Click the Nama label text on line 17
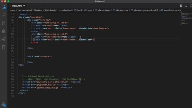Screen dimensions: 192x108 click(x=56, y=25)
